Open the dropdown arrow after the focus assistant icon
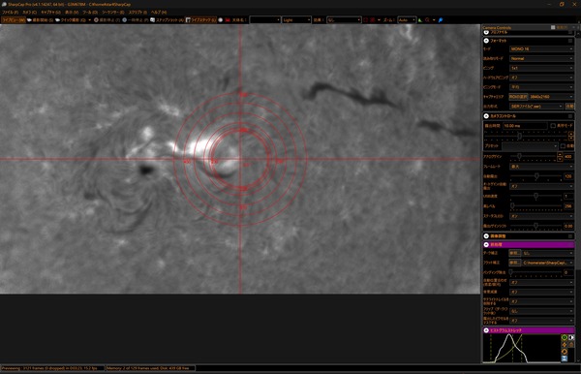This screenshot has width=581, height=374. (x=434, y=20)
